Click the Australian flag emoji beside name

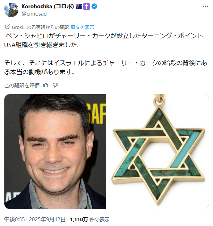pyautogui.click(x=79, y=7)
